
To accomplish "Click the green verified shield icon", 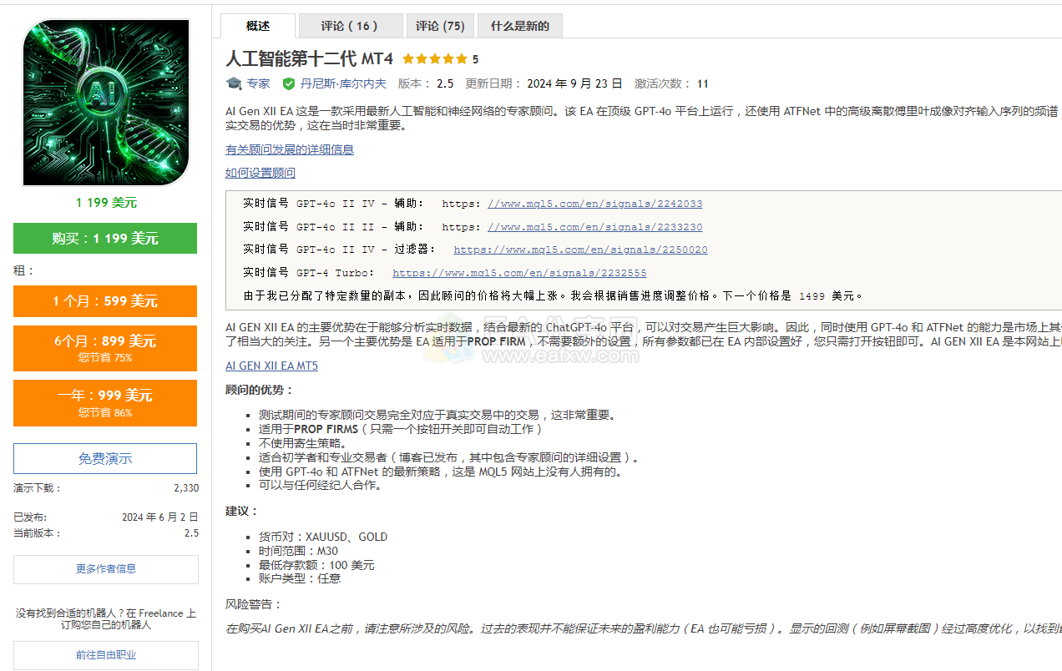I will click(x=289, y=83).
